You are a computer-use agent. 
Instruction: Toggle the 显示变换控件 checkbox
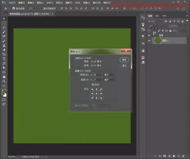[x=41, y=8]
